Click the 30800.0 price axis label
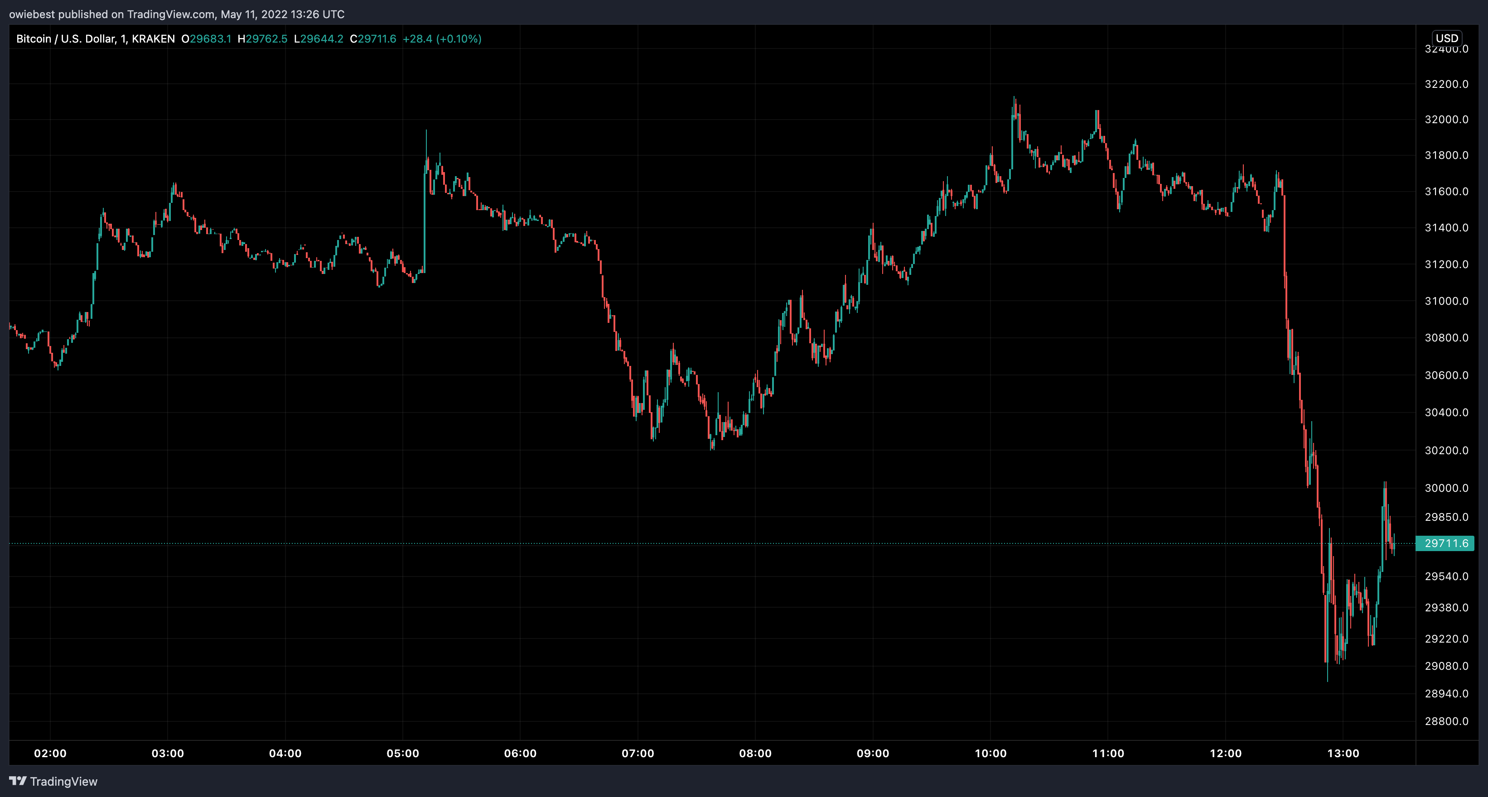Screen dimensions: 1488x797 pyautogui.click(x=1446, y=338)
